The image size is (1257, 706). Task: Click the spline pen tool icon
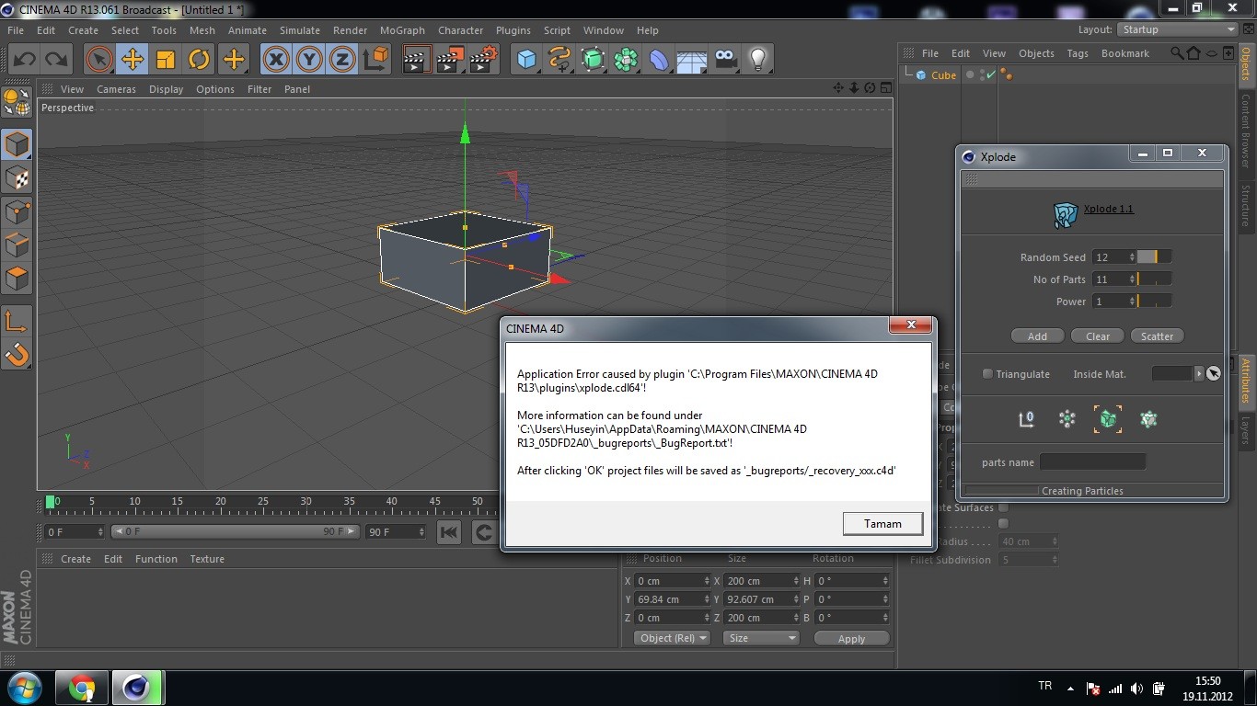click(559, 60)
